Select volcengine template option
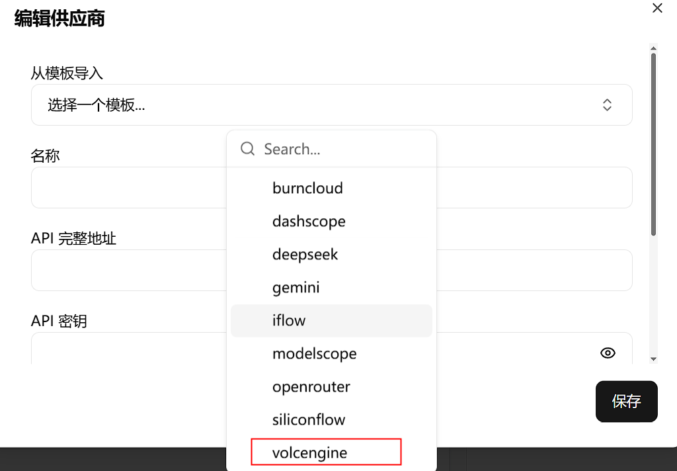 pyautogui.click(x=309, y=452)
